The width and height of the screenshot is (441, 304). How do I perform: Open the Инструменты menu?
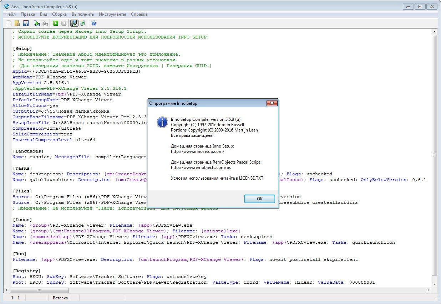coord(112,14)
